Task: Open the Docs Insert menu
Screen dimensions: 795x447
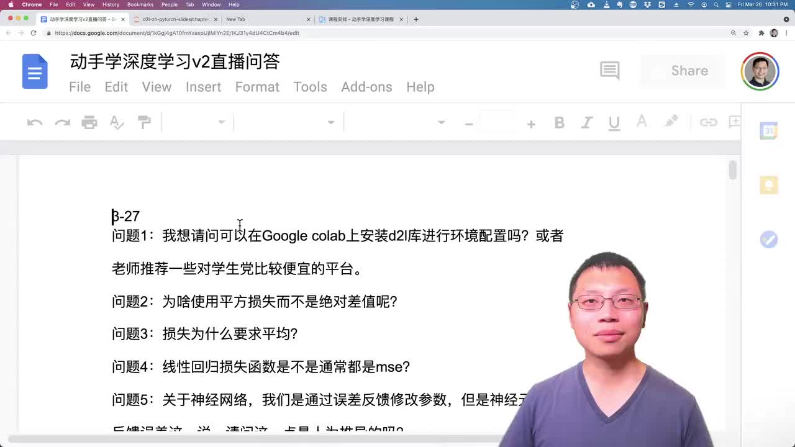Action: point(203,87)
